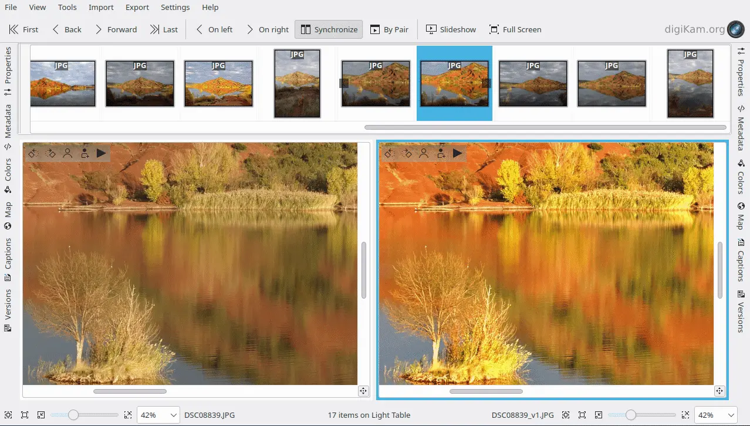Open the Export menu

137,8
